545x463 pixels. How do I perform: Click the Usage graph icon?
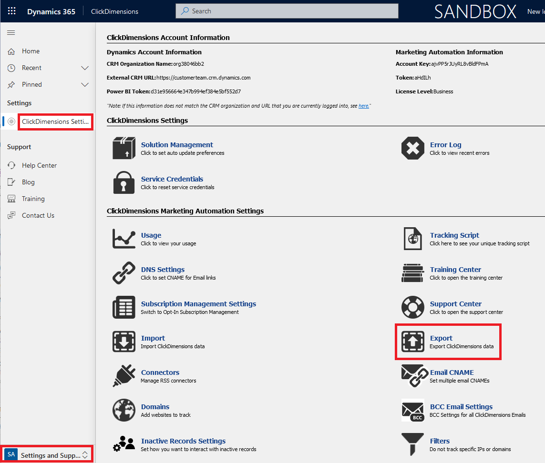pyautogui.click(x=124, y=239)
